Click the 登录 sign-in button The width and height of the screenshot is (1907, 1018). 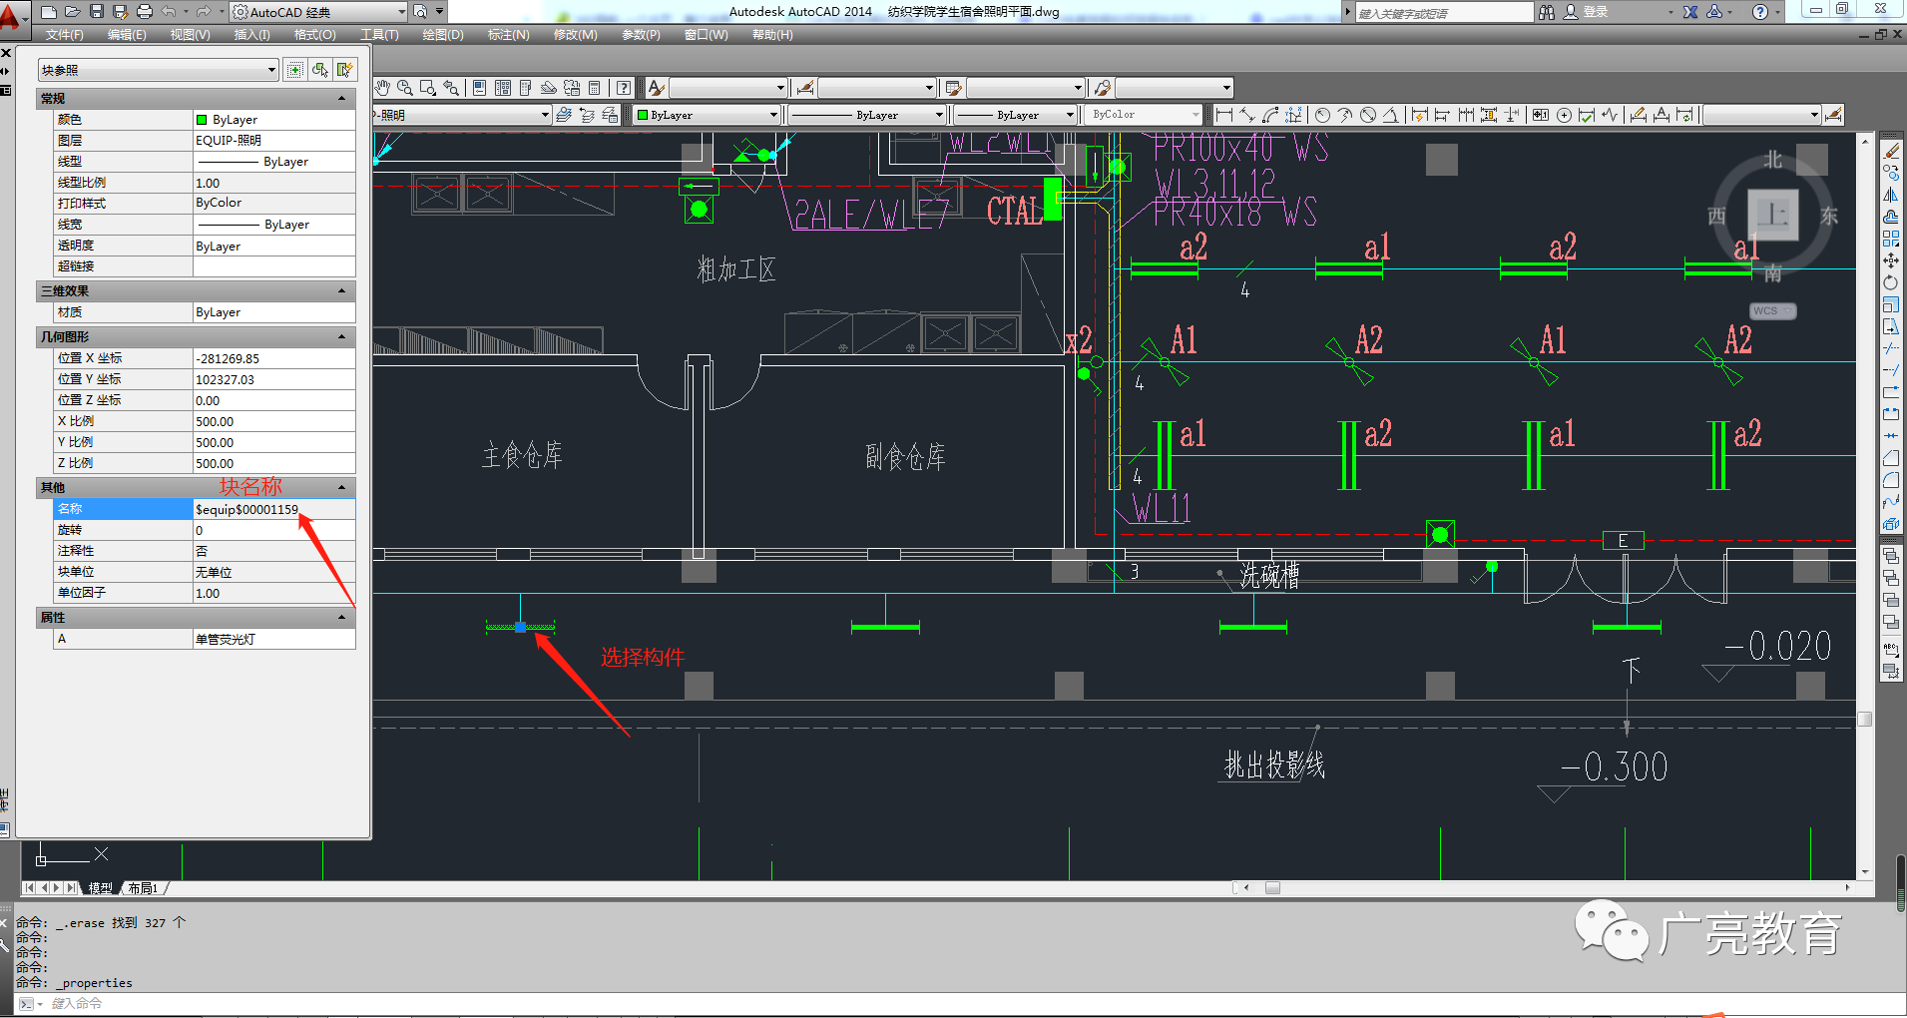(1596, 12)
